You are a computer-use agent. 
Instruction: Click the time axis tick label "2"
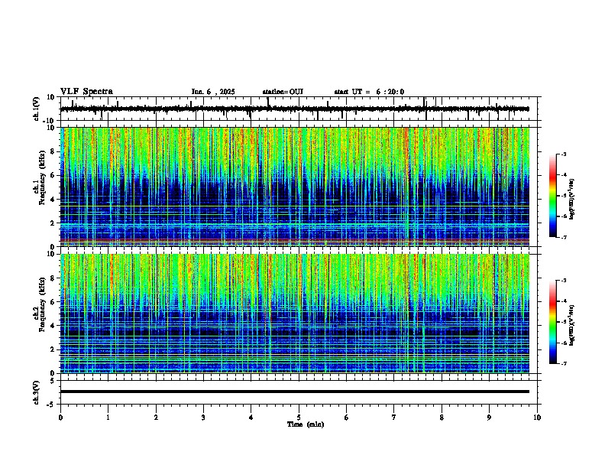point(156,418)
